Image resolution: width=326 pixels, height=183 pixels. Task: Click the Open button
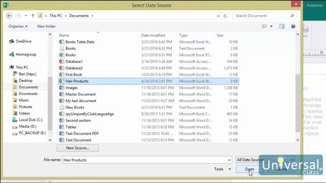pyautogui.click(x=250, y=169)
